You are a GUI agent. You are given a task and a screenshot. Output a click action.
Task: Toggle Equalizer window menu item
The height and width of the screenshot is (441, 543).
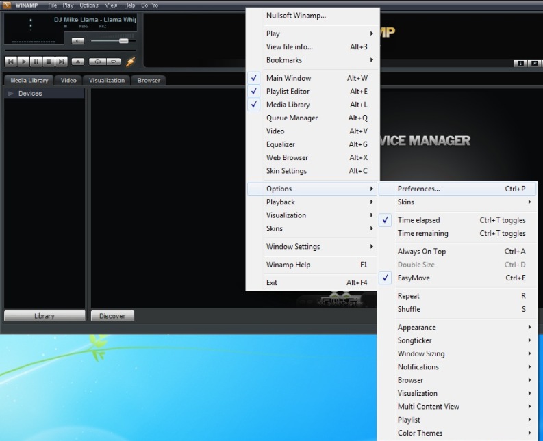(x=312, y=144)
